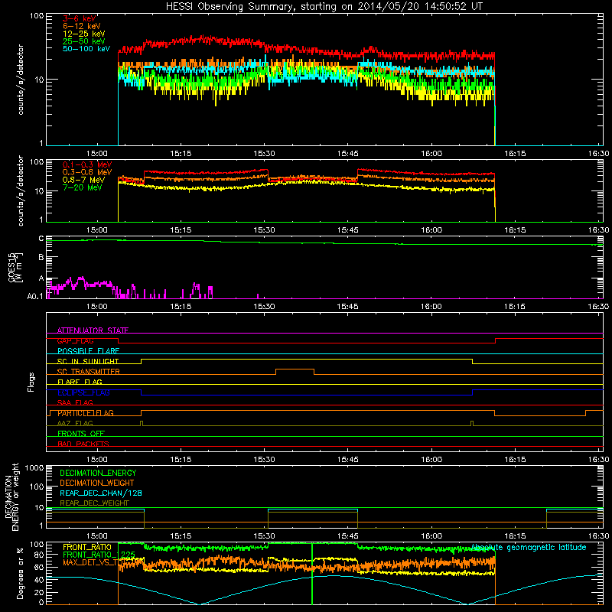Click the AAZ_FLAG label

tap(75, 423)
